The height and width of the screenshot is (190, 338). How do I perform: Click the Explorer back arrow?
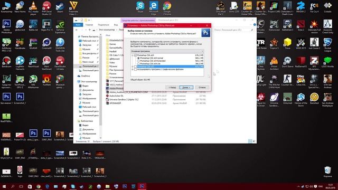coord(77,30)
